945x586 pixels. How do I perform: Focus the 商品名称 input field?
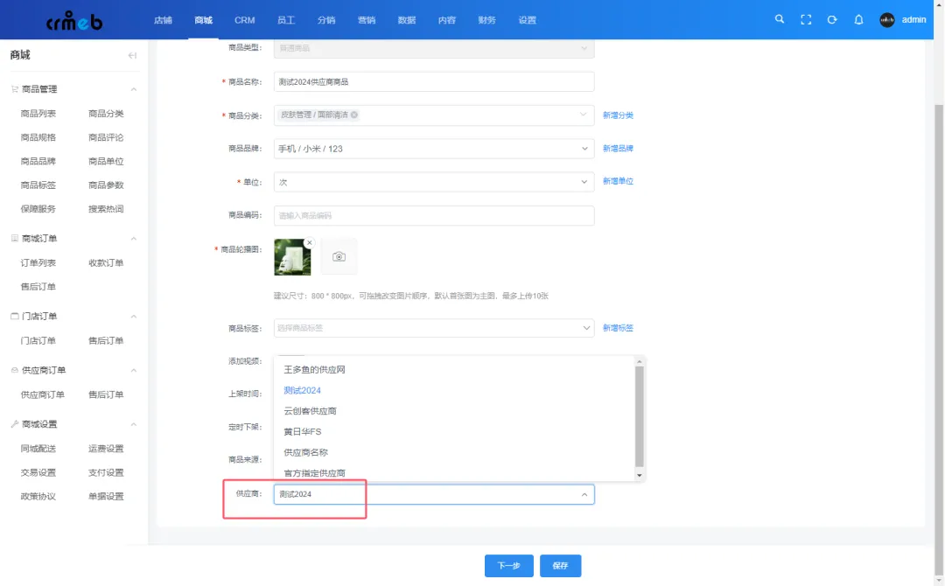434,82
